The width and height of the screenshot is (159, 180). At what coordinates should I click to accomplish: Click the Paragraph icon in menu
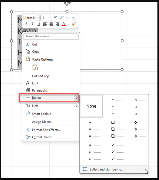pyautogui.click(x=28, y=91)
